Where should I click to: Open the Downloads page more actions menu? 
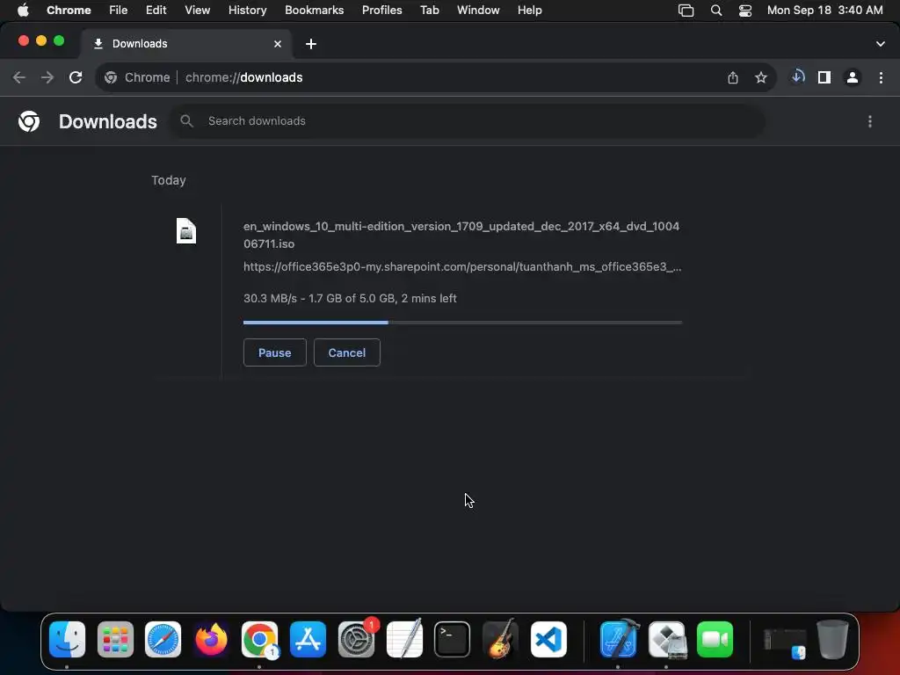coord(870,121)
